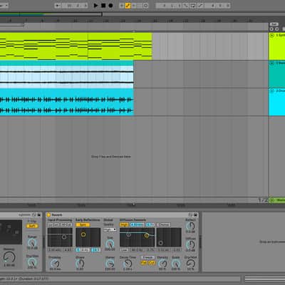The width and height of the screenshot is (285, 285).
Task: Collapse the Synth track with unfold button
Action: click(x=272, y=36)
